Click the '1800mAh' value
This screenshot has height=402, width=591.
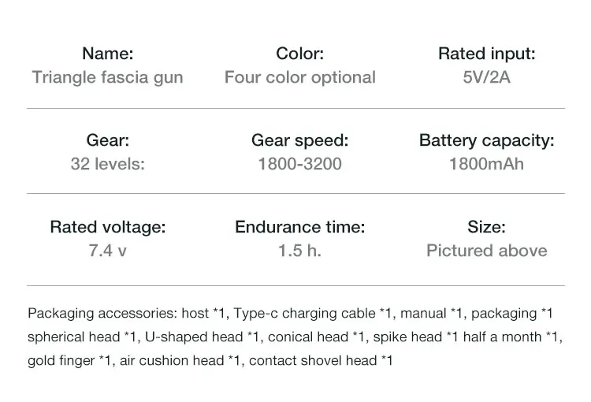(x=486, y=164)
